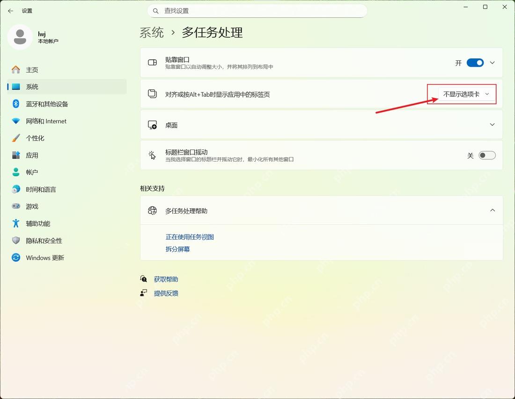Go to 网络和 Internet settings

click(x=66, y=121)
